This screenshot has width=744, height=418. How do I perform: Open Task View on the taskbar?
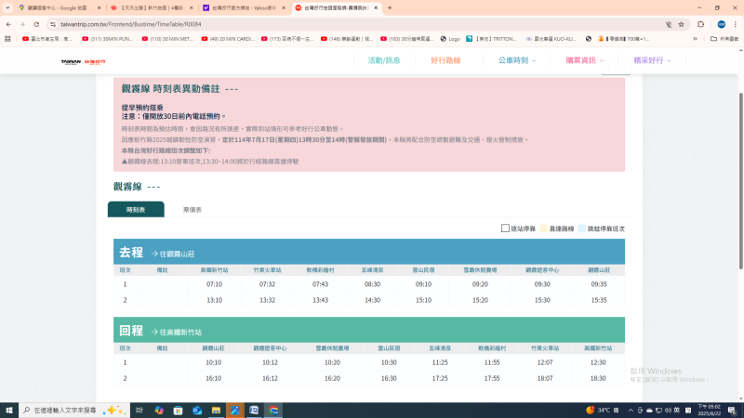pos(139,411)
